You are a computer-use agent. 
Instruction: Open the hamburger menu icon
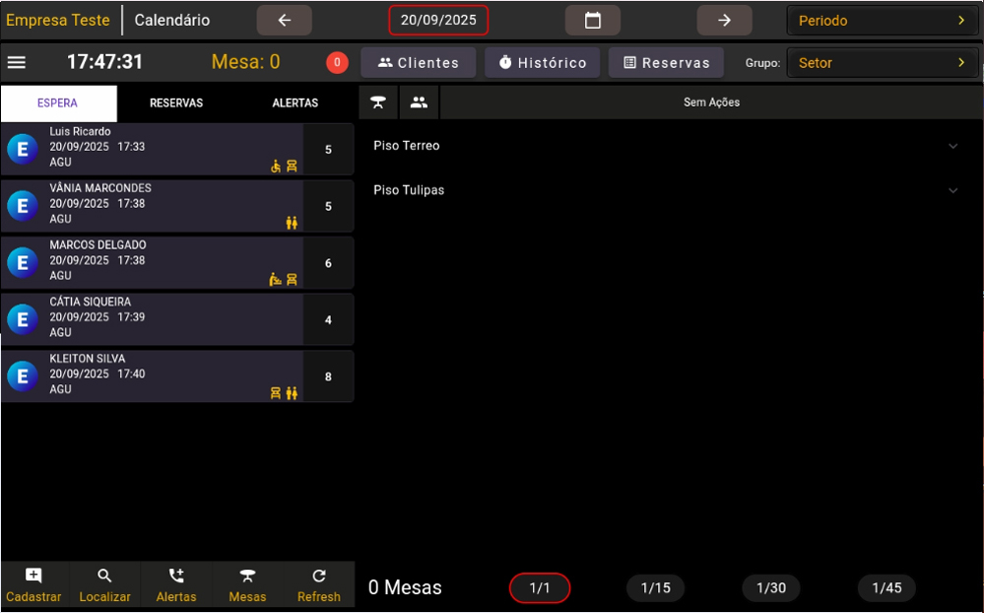[x=17, y=62]
